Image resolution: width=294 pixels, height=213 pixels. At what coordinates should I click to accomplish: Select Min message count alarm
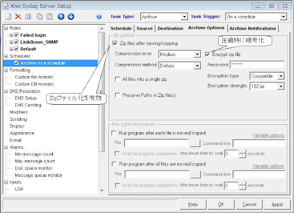[x=34, y=154]
